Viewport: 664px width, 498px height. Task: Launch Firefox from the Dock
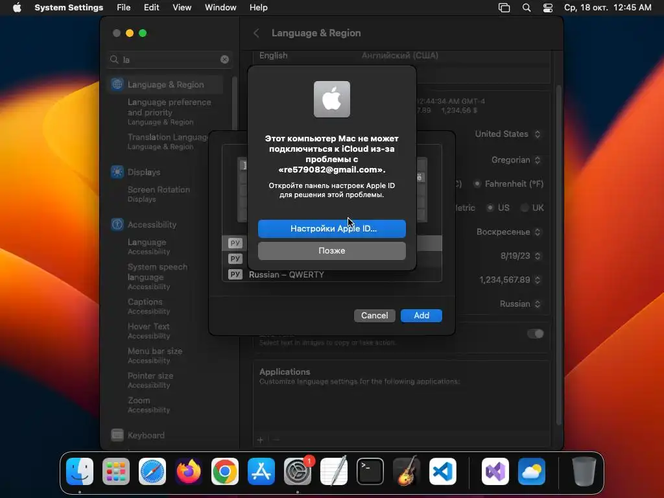(x=189, y=471)
